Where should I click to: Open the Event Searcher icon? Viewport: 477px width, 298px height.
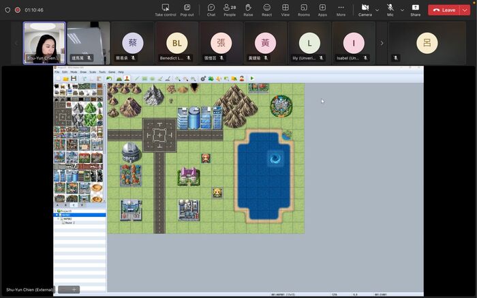(226, 78)
